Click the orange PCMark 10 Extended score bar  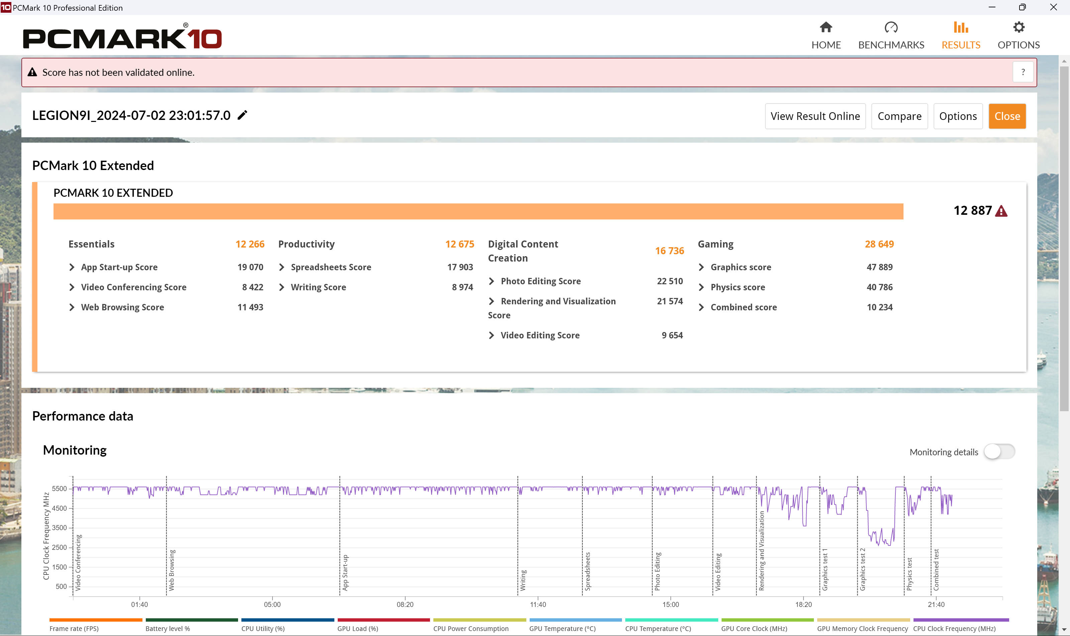(478, 211)
